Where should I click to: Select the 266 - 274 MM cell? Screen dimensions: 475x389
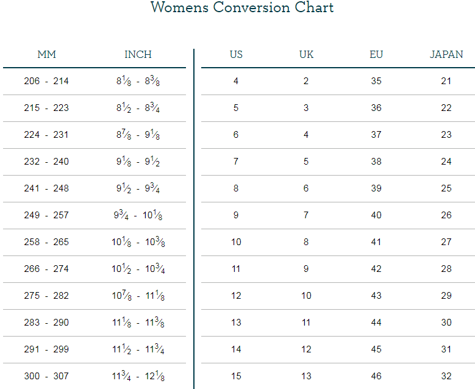pyautogui.click(x=46, y=269)
